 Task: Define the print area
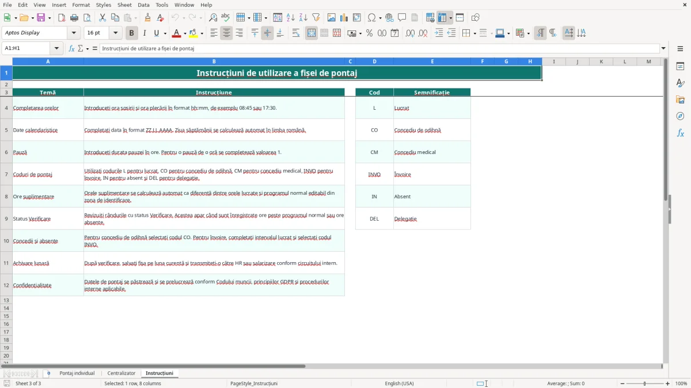point(430,18)
